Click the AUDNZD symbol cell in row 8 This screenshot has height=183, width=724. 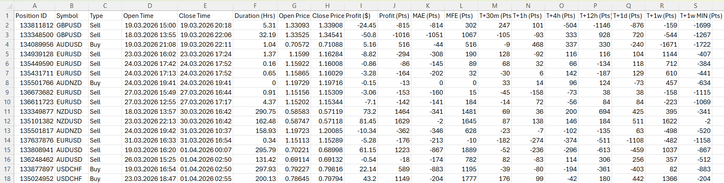pos(71,83)
